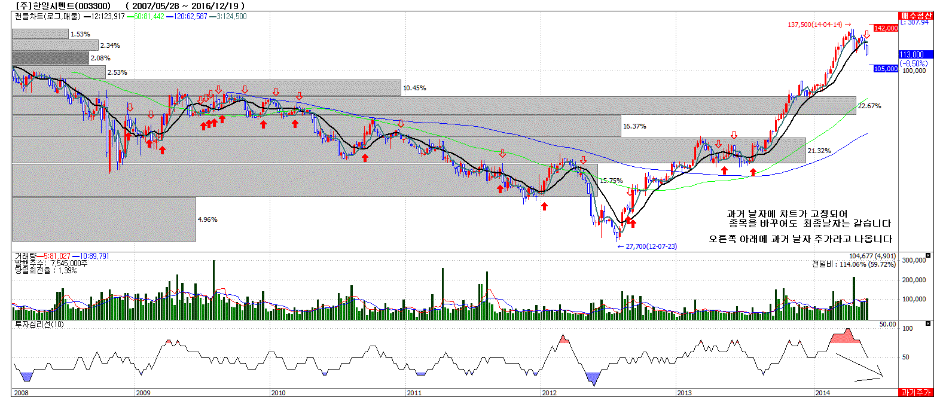Click the 한일시멘트(003300) stock title
Image resolution: width=946 pixels, height=409 pixels.
coord(63,6)
